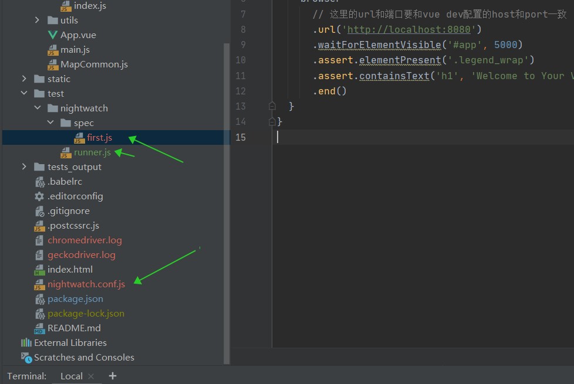Click the project tree vertical scrollbar
This screenshot has width=574, height=384.
[x=227, y=203]
